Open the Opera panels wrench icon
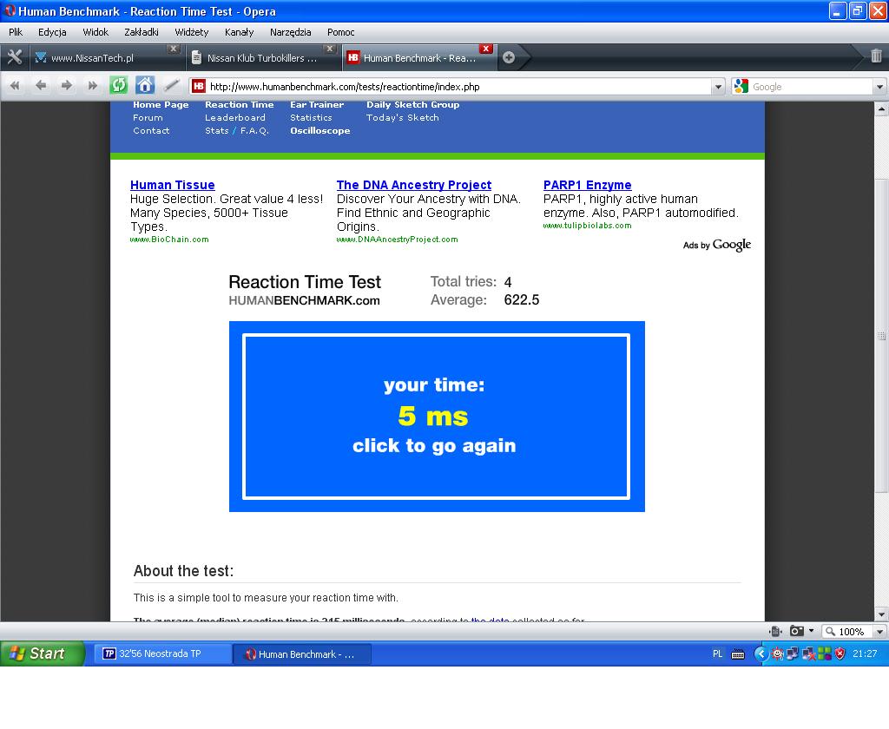Screen dimensions: 889x729 pyautogui.click(x=14, y=57)
